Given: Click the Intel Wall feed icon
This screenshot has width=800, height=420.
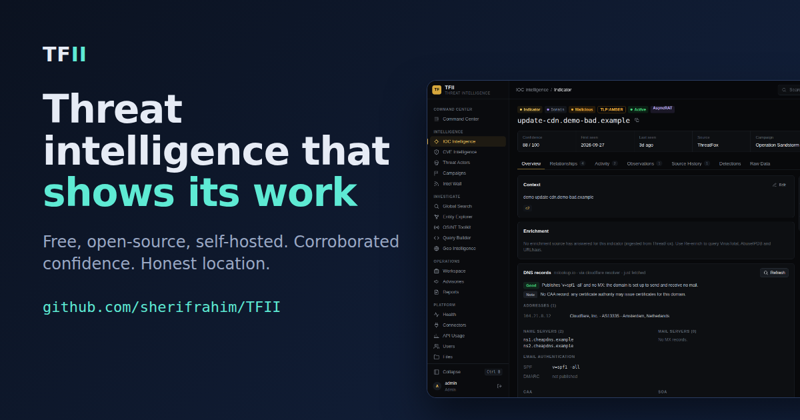Looking at the screenshot, I should pyautogui.click(x=437, y=184).
